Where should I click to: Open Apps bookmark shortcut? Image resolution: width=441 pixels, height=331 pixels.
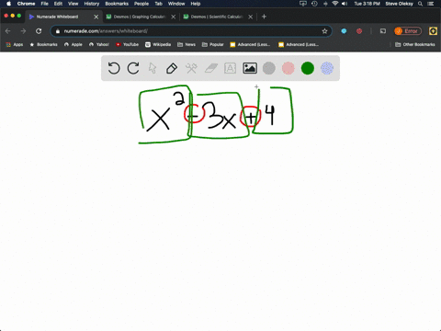pyautogui.click(x=15, y=44)
